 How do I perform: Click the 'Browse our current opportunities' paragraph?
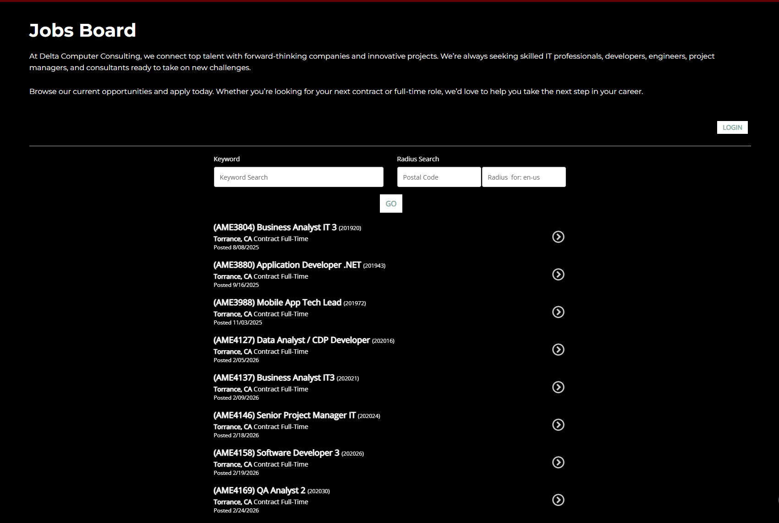click(336, 92)
